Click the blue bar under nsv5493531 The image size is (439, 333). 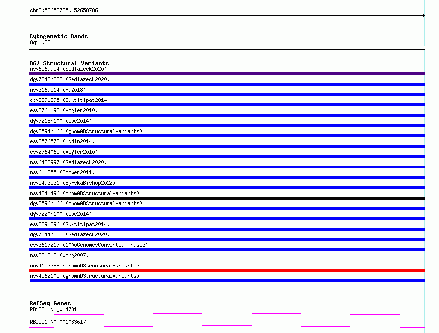click(x=227, y=188)
